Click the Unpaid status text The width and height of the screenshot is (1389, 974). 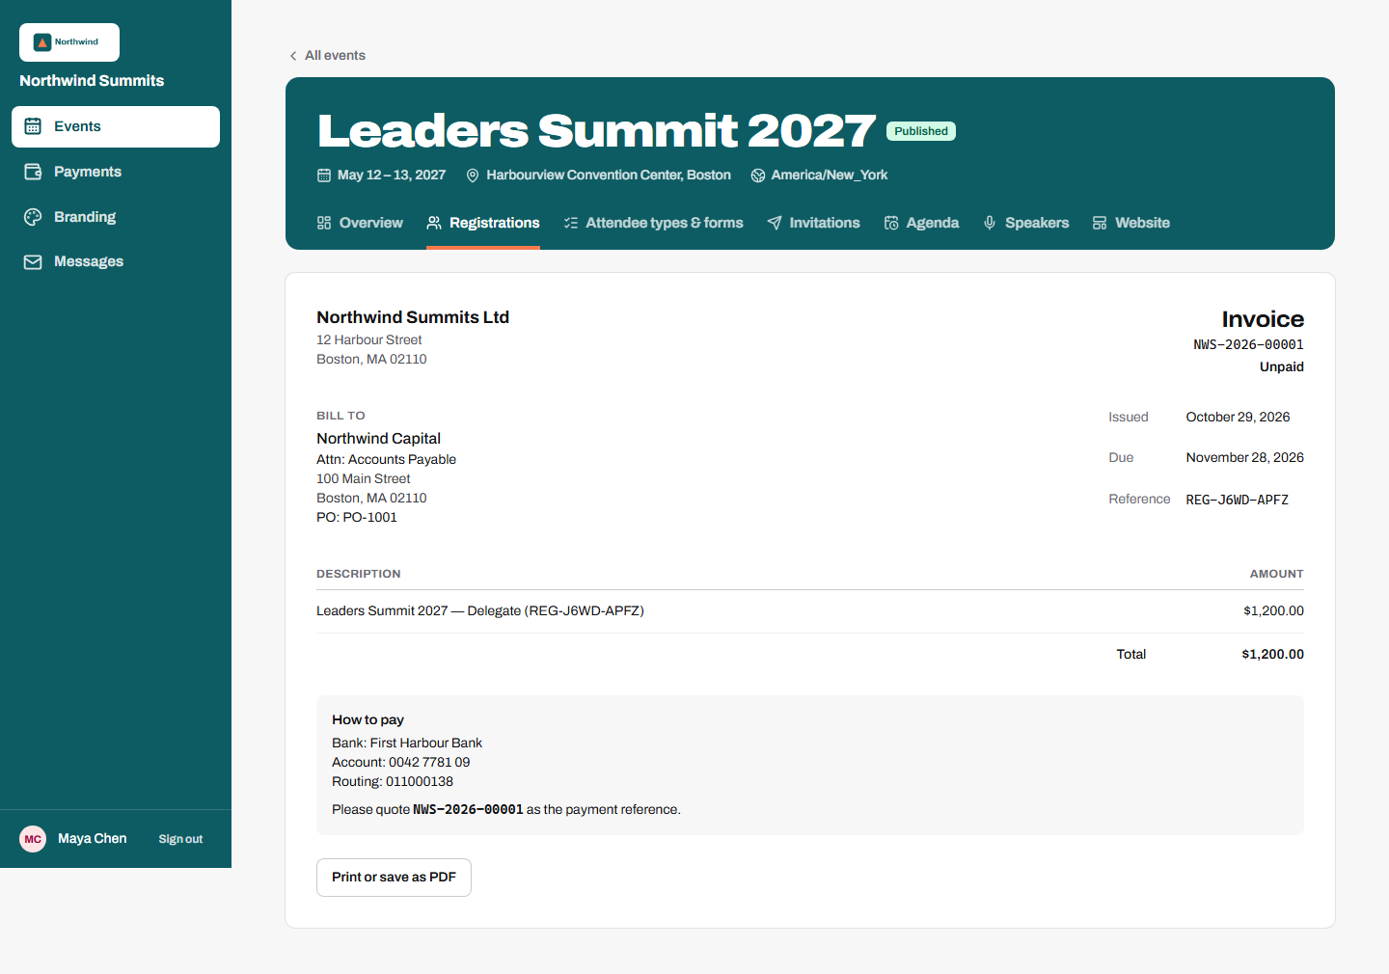pyautogui.click(x=1282, y=367)
